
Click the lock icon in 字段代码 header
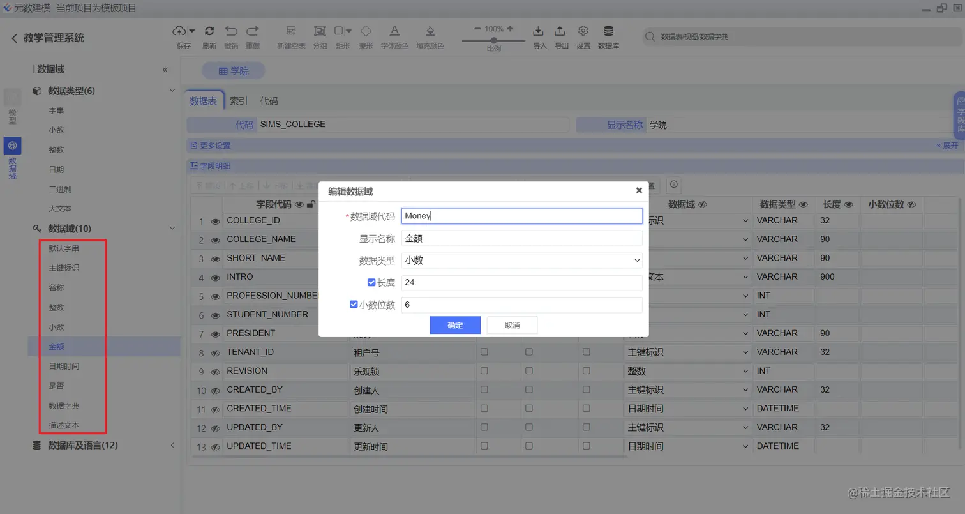point(311,204)
